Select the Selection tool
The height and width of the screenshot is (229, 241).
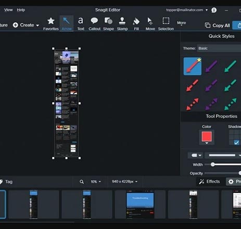(x=166, y=24)
